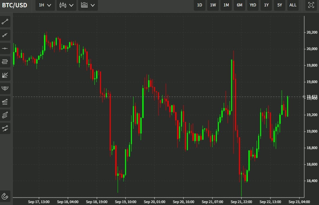Screen dimensions: 319x205
Task: Select the parallel horizontal lines tool
Action: 5,62
